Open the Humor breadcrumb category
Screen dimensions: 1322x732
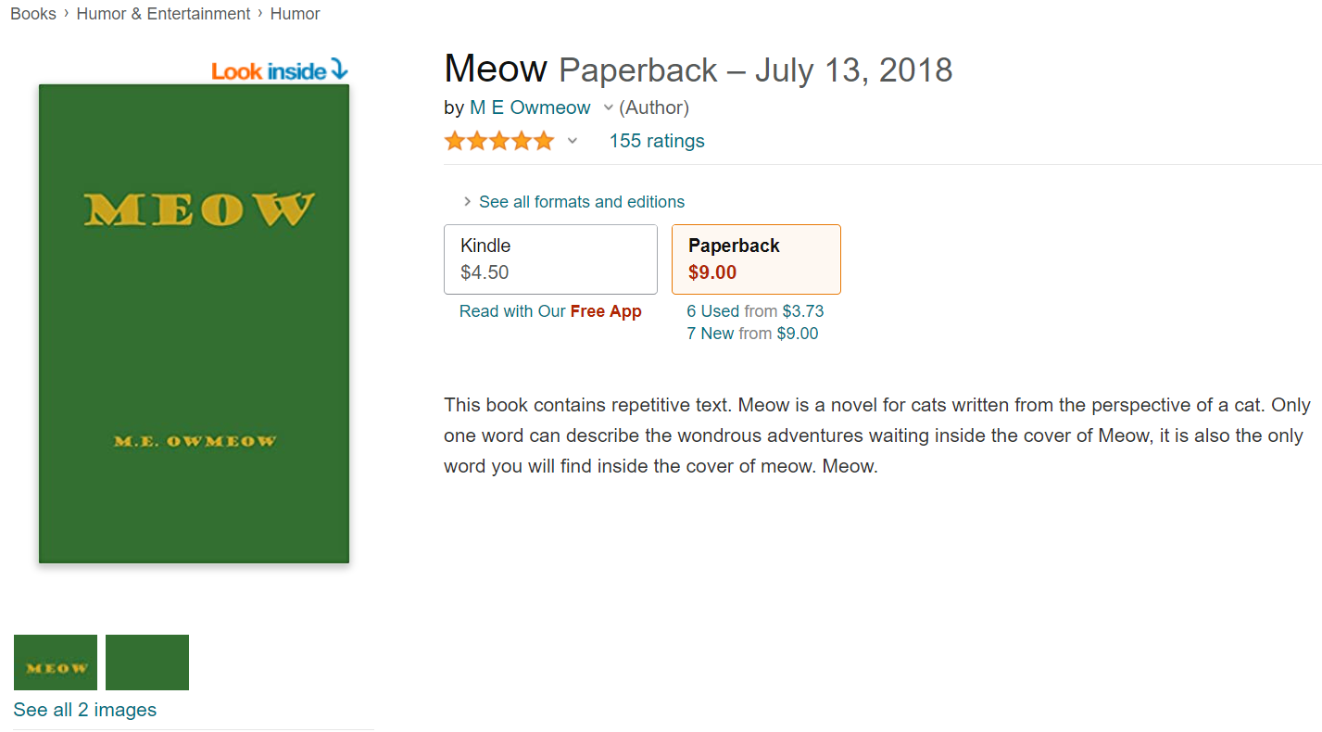(295, 13)
